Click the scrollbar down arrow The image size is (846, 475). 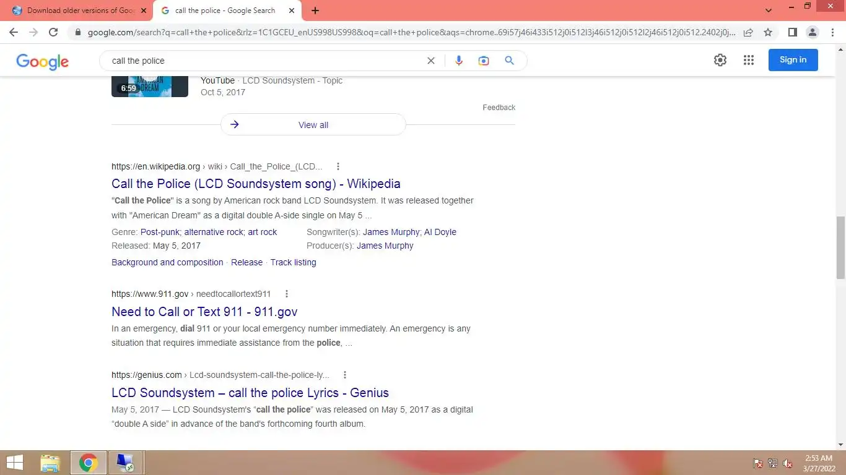tap(840, 445)
